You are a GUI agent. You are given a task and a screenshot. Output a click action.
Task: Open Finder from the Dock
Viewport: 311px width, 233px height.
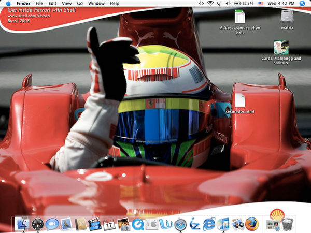23,224
